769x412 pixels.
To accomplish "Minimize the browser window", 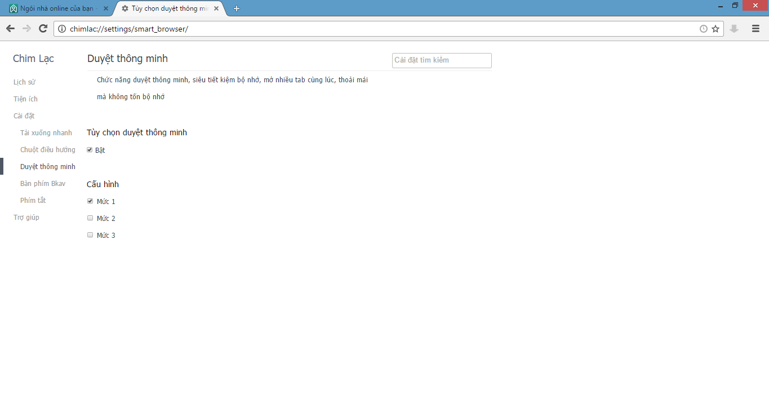I will click(x=721, y=6).
